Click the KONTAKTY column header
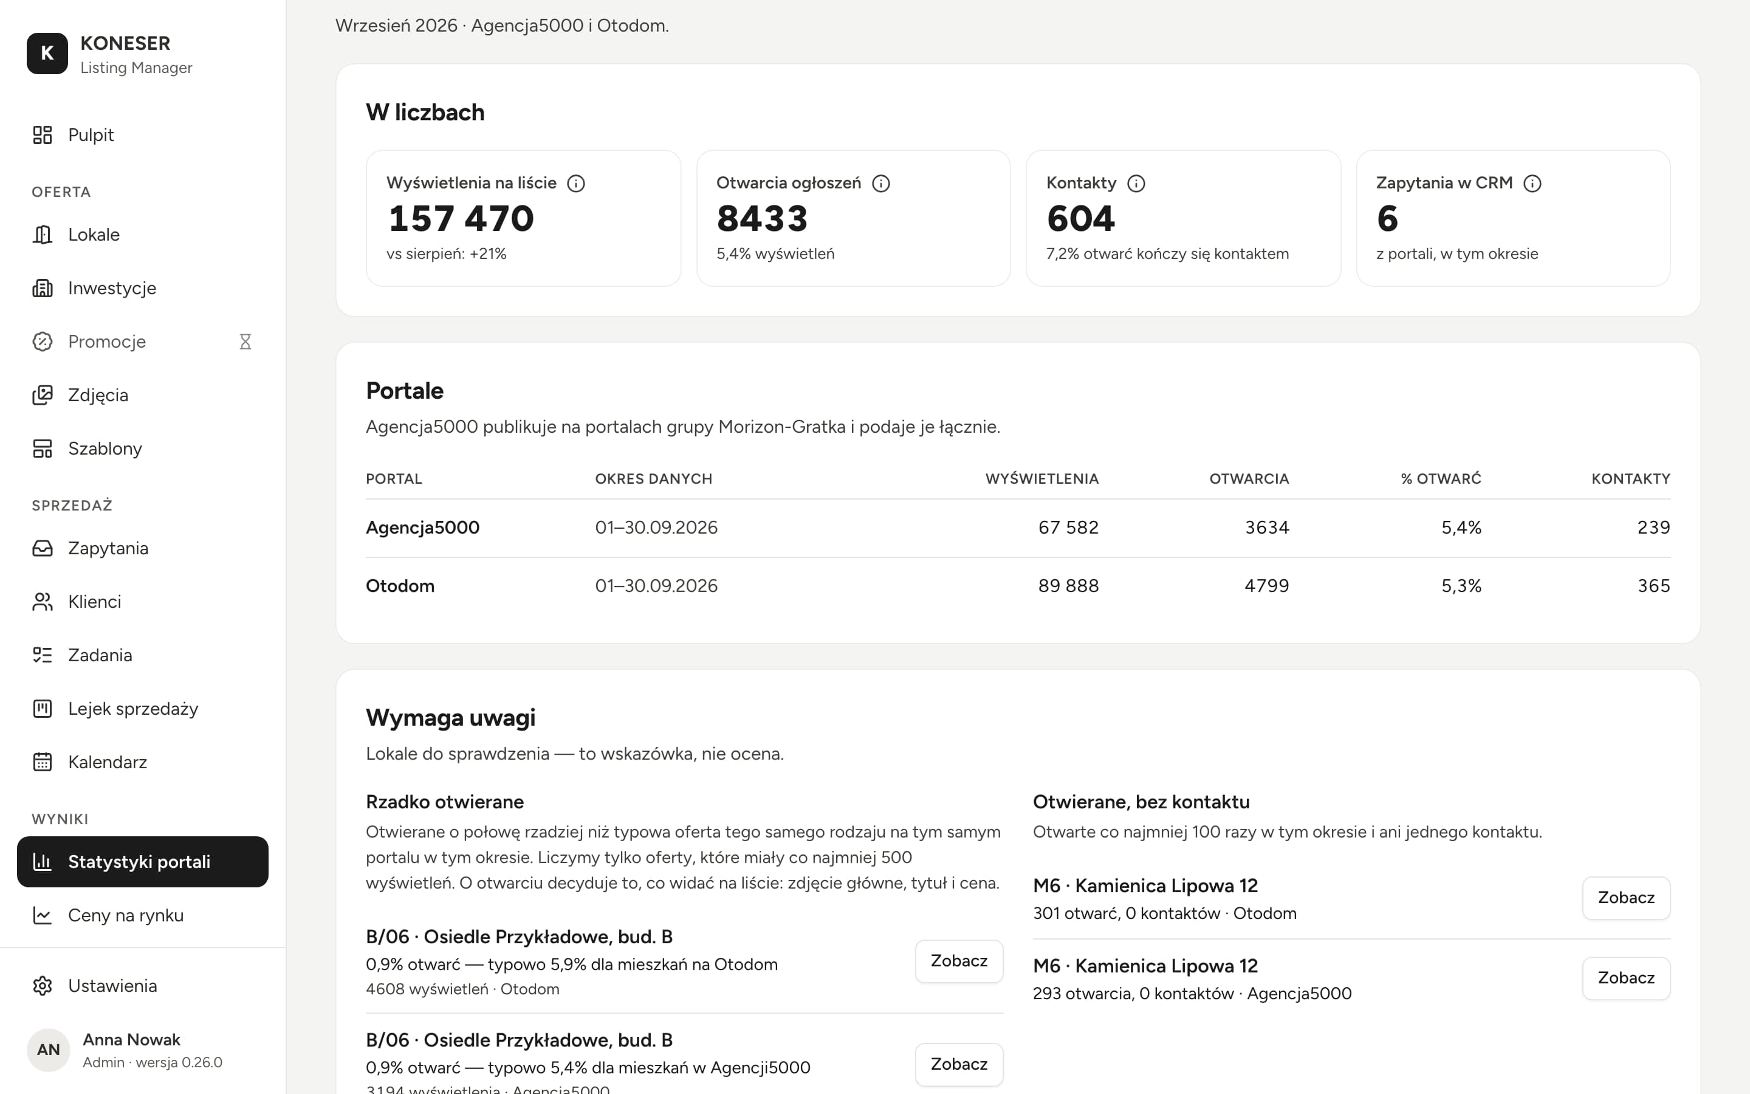1750x1094 pixels. pos(1631,479)
